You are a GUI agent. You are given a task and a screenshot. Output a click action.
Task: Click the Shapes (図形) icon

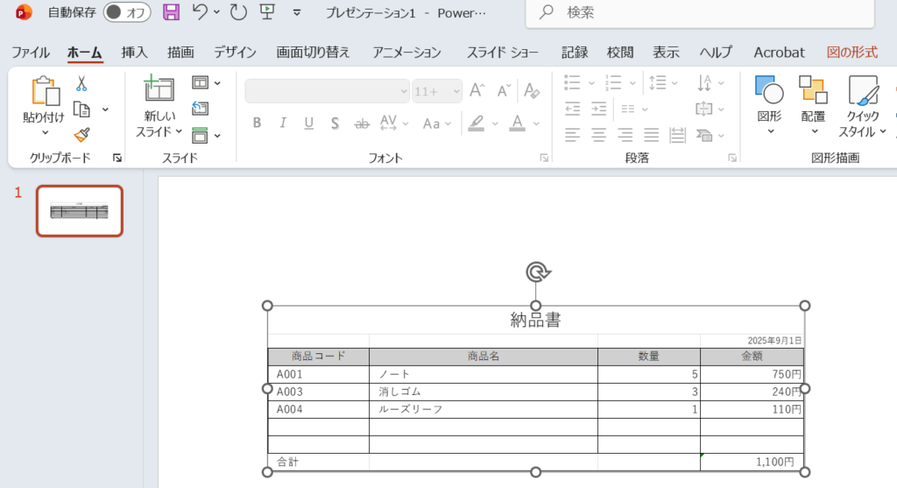tap(769, 90)
